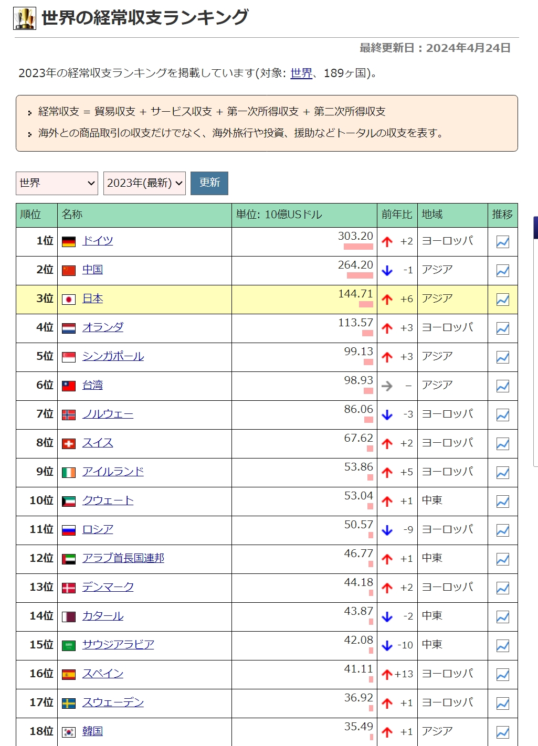Expand the 世界 region dropdown
The width and height of the screenshot is (538, 746).
point(57,183)
